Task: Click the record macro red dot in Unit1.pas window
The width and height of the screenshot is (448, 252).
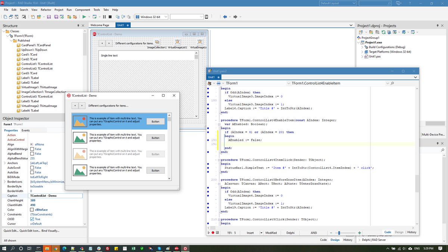Action: click(213, 233)
